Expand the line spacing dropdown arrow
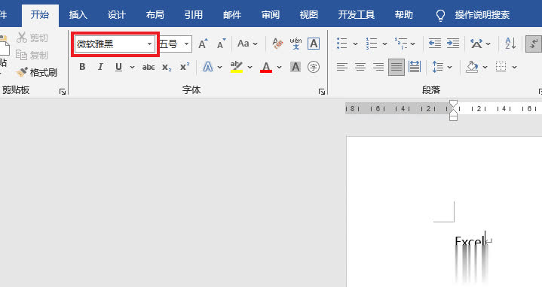The width and height of the screenshot is (542, 287). (x=450, y=67)
